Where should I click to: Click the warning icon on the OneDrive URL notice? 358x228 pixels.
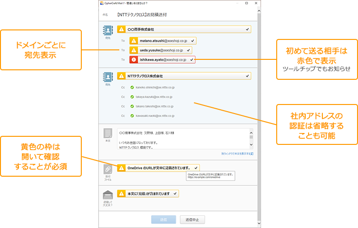coord(121,168)
